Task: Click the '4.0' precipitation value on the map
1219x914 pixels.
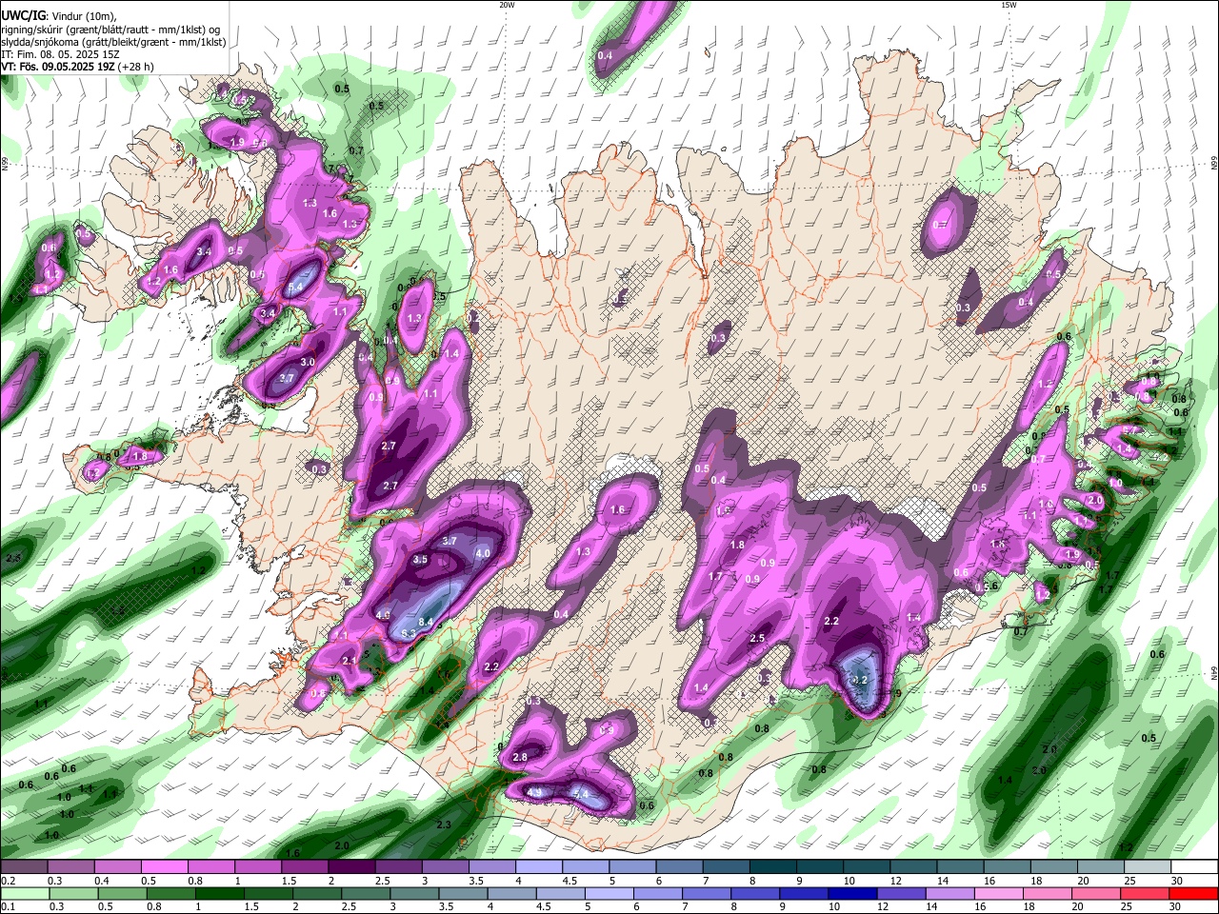Action: pyautogui.click(x=483, y=553)
